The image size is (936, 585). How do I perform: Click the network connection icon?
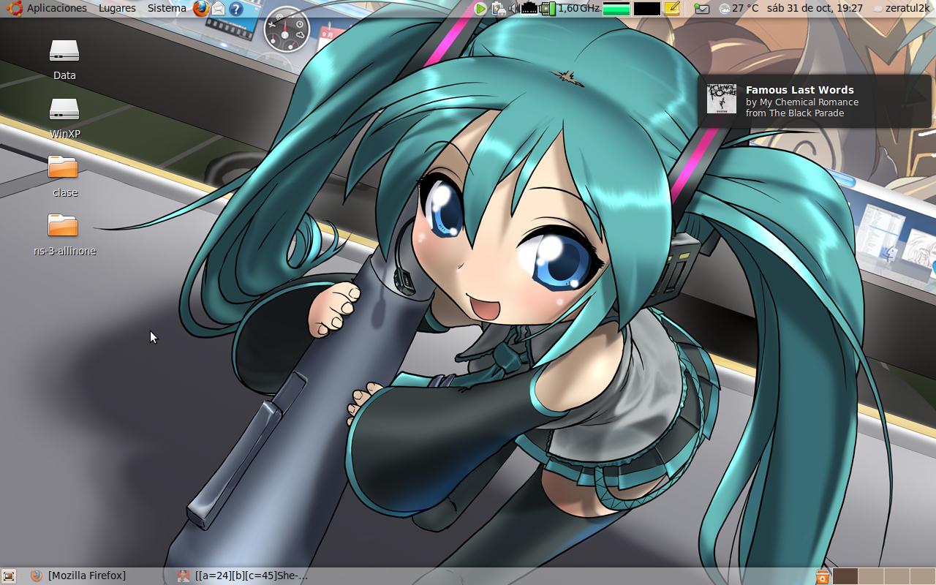coord(529,9)
